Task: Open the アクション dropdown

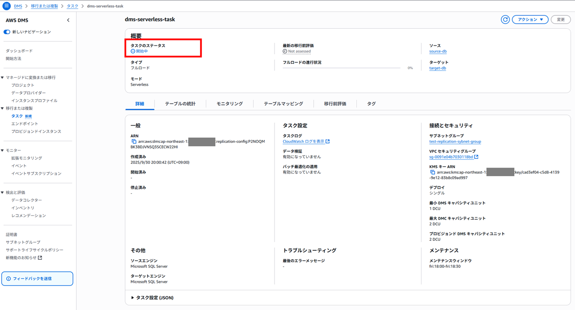Action: (530, 20)
